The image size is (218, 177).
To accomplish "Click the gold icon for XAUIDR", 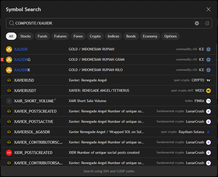I will (9, 49).
